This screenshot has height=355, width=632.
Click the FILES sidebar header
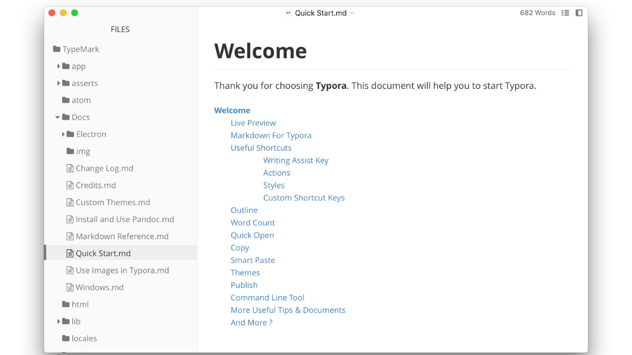[x=120, y=29]
